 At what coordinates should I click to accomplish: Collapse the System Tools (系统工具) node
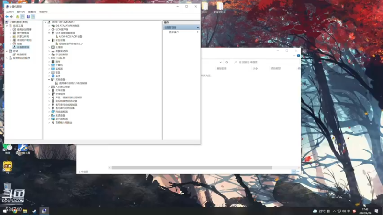[7, 26]
